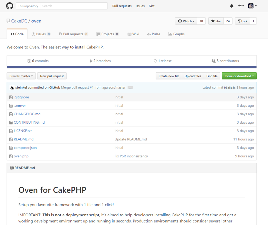Click the New pull request button
The height and width of the screenshot is (225, 268).
(x=52, y=76)
